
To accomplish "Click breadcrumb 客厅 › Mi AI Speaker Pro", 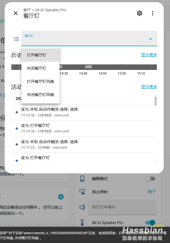I will [45, 10].
